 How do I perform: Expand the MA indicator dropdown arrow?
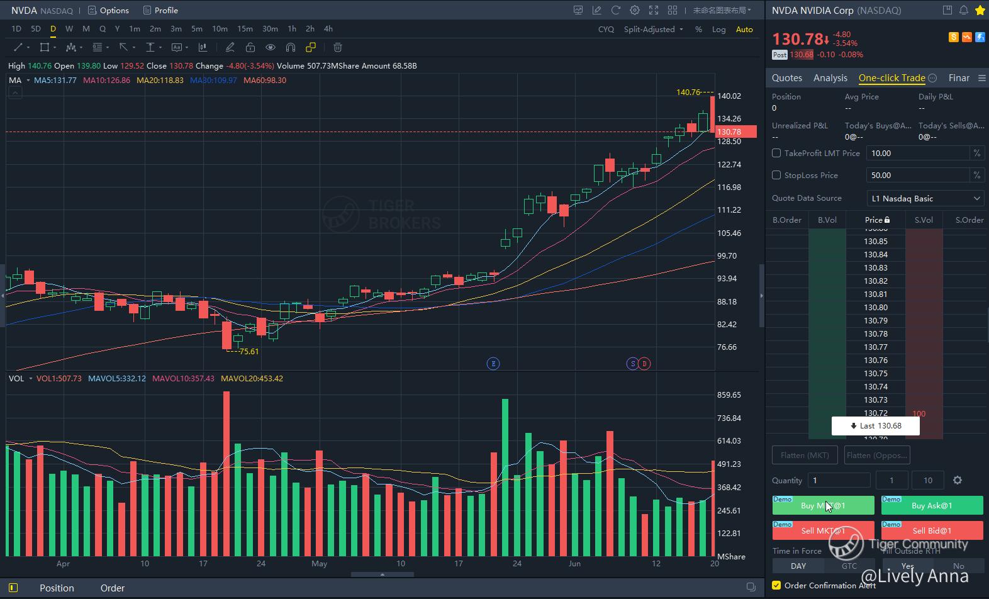tap(28, 81)
